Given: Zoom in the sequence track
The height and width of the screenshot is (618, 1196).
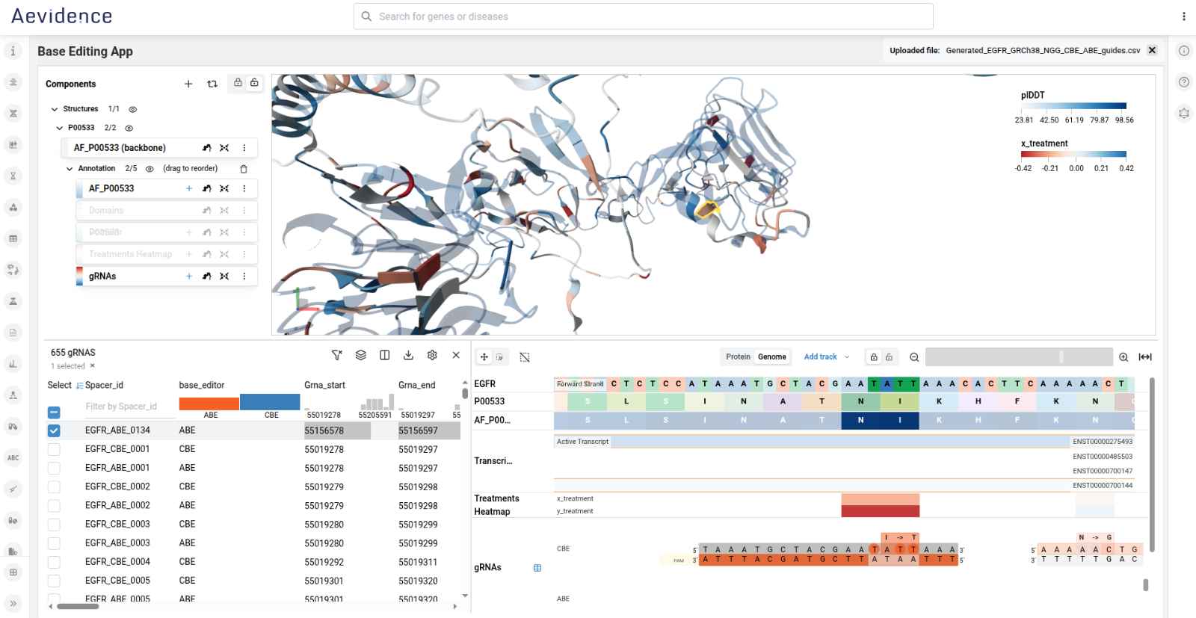Looking at the screenshot, I should 1123,357.
